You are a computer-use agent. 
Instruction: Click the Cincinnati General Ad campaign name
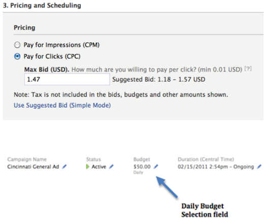(33, 167)
